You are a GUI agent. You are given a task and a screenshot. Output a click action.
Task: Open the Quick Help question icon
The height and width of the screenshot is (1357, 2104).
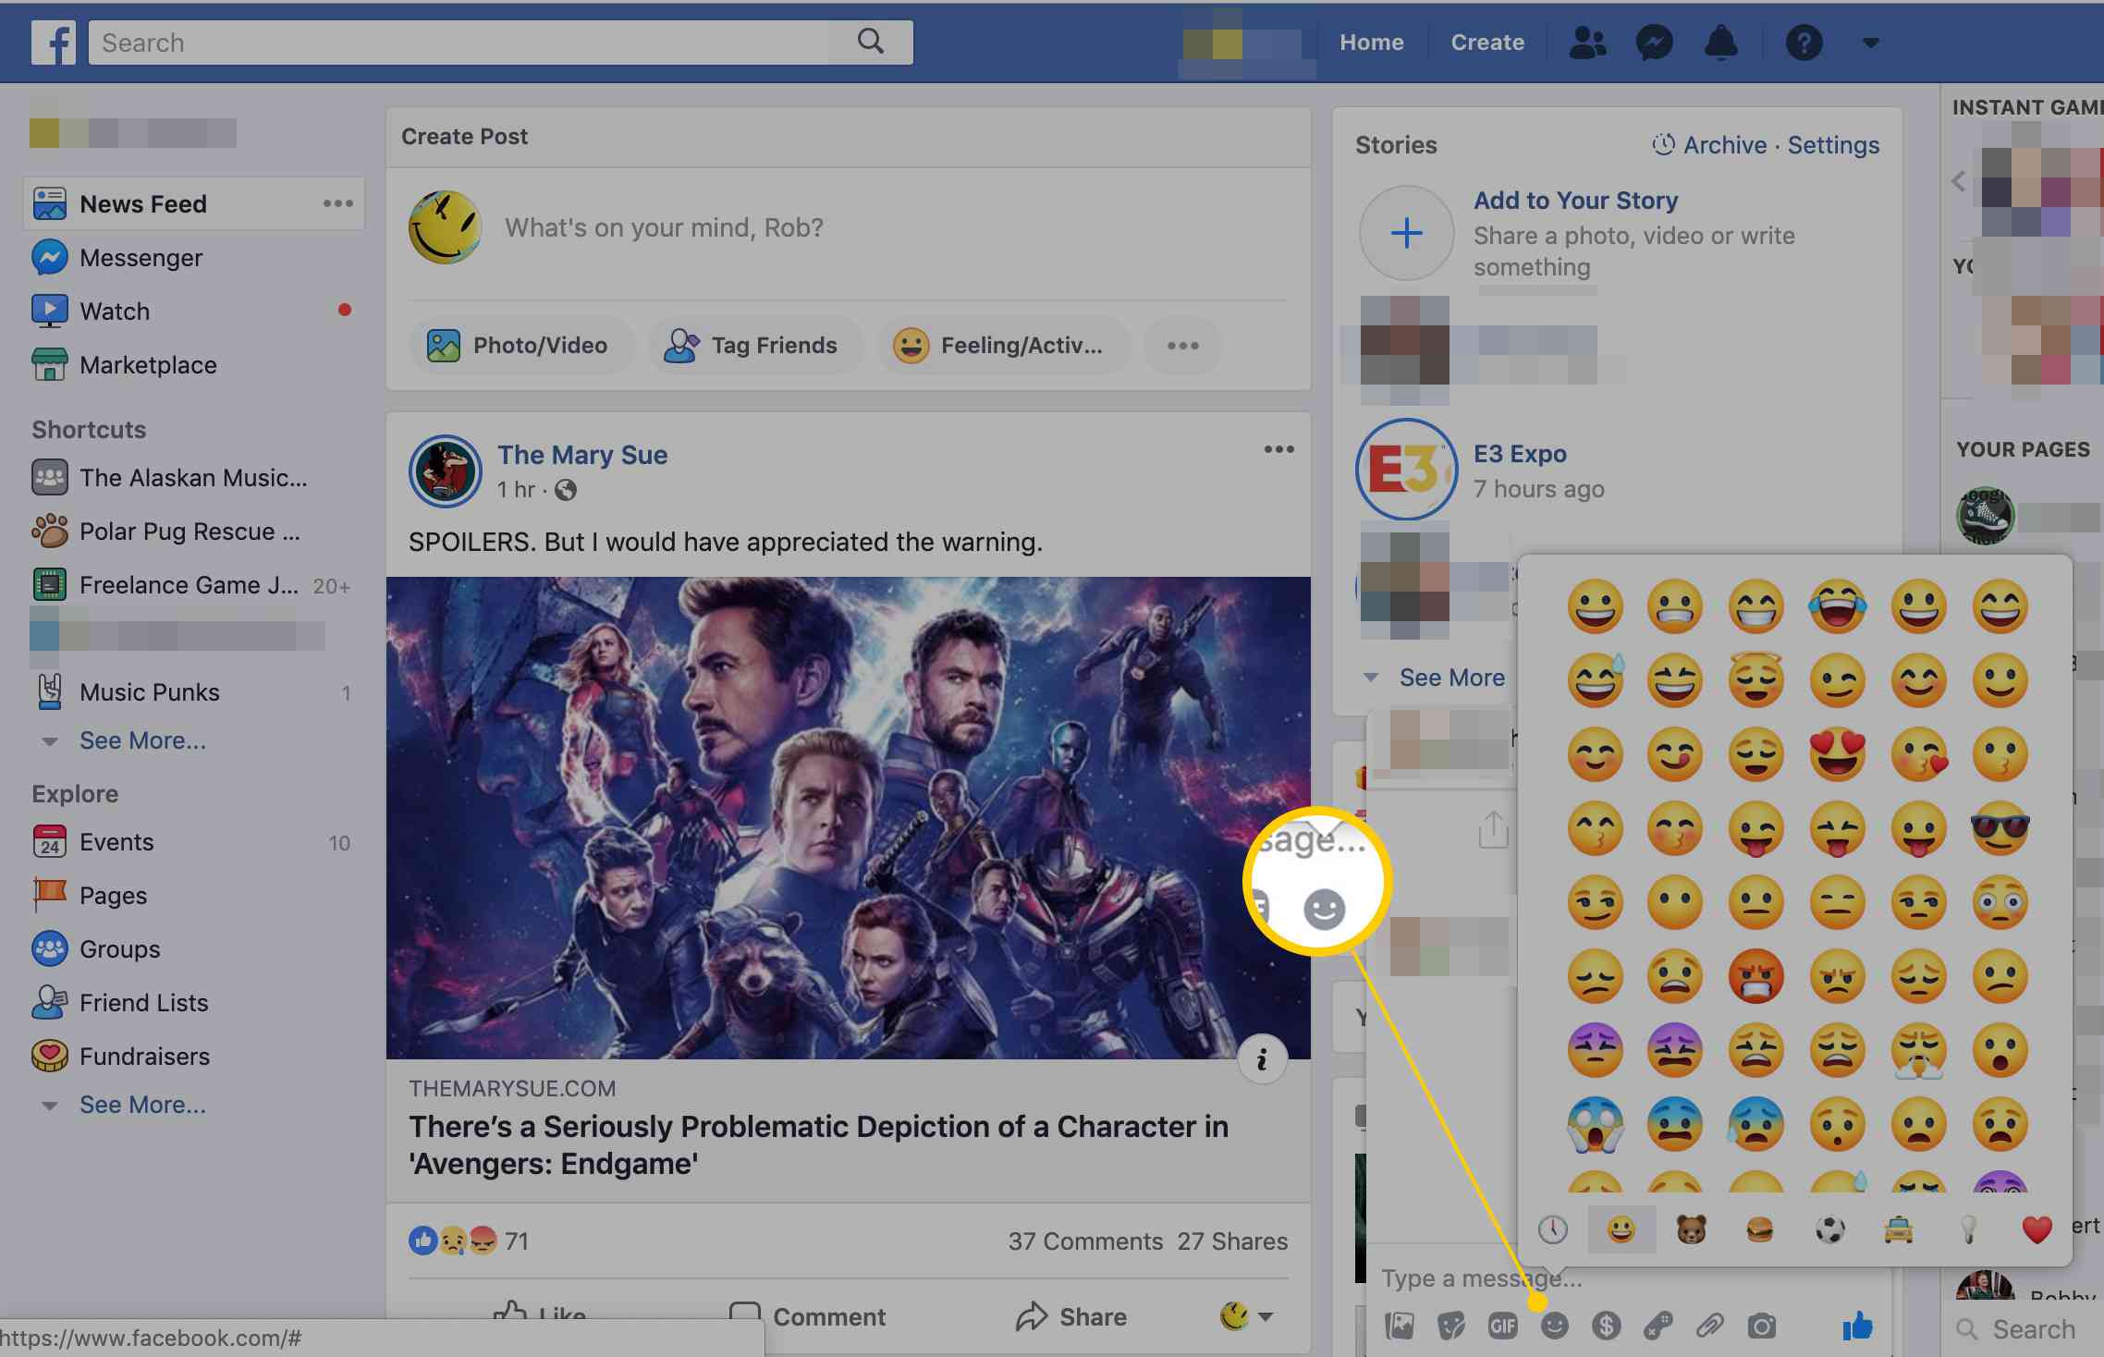[1804, 43]
